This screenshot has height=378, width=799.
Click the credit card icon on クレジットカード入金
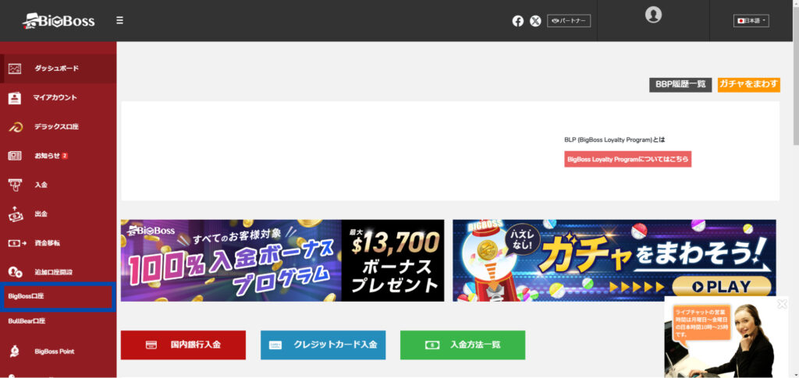[x=275, y=345]
